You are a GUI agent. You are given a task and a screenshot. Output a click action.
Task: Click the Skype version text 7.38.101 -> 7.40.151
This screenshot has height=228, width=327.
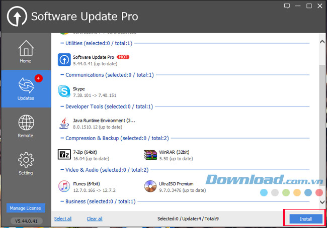95,95
